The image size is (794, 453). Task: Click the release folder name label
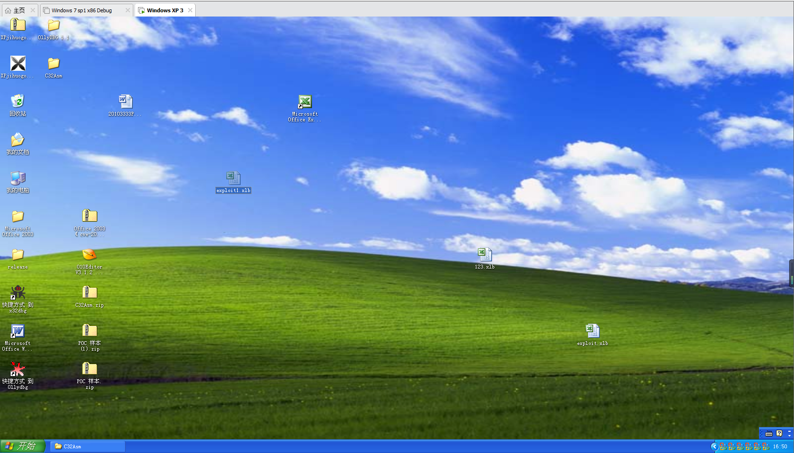pyautogui.click(x=17, y=267)
